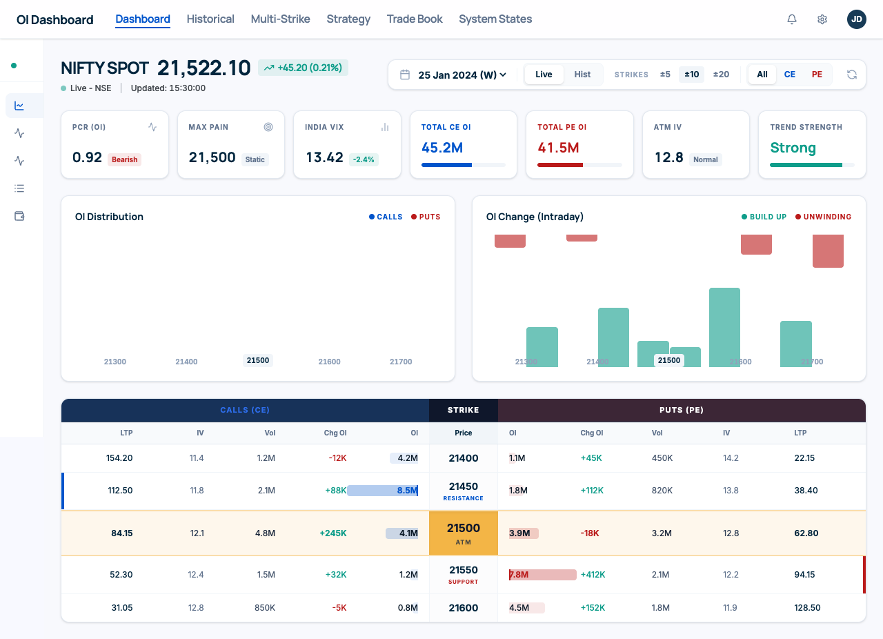The image size is (883, 639).
Task: Click the calendar icon beside expiry date
Action: 405,75
